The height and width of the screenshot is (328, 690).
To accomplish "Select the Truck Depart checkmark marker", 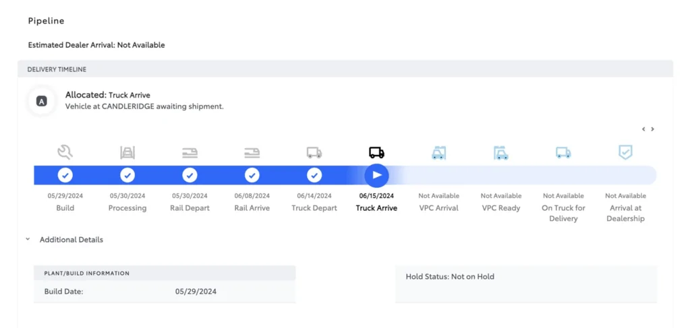I will click(x=314, y=175).
